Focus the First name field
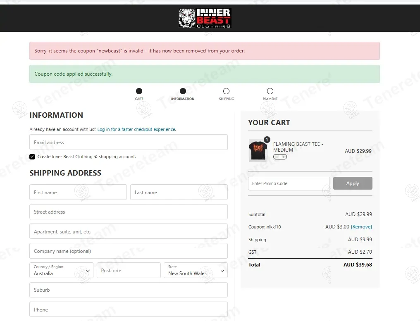The width and height of the screenshot is (420, 321). pos(78,192)
